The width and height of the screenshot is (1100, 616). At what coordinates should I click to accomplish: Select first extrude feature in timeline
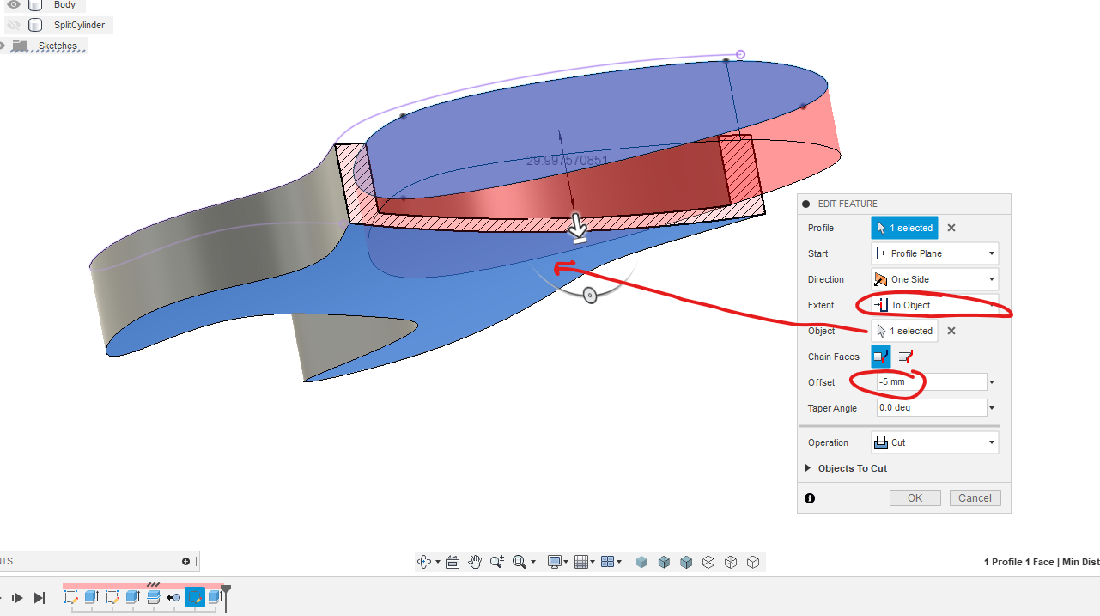click(x=91, y=596)
